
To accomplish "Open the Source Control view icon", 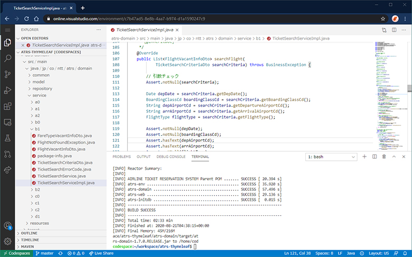I will pyautogui.click(x=7, y=75).
